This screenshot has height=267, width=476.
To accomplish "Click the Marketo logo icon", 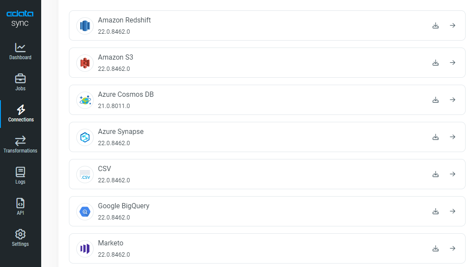I will (85, 249).
